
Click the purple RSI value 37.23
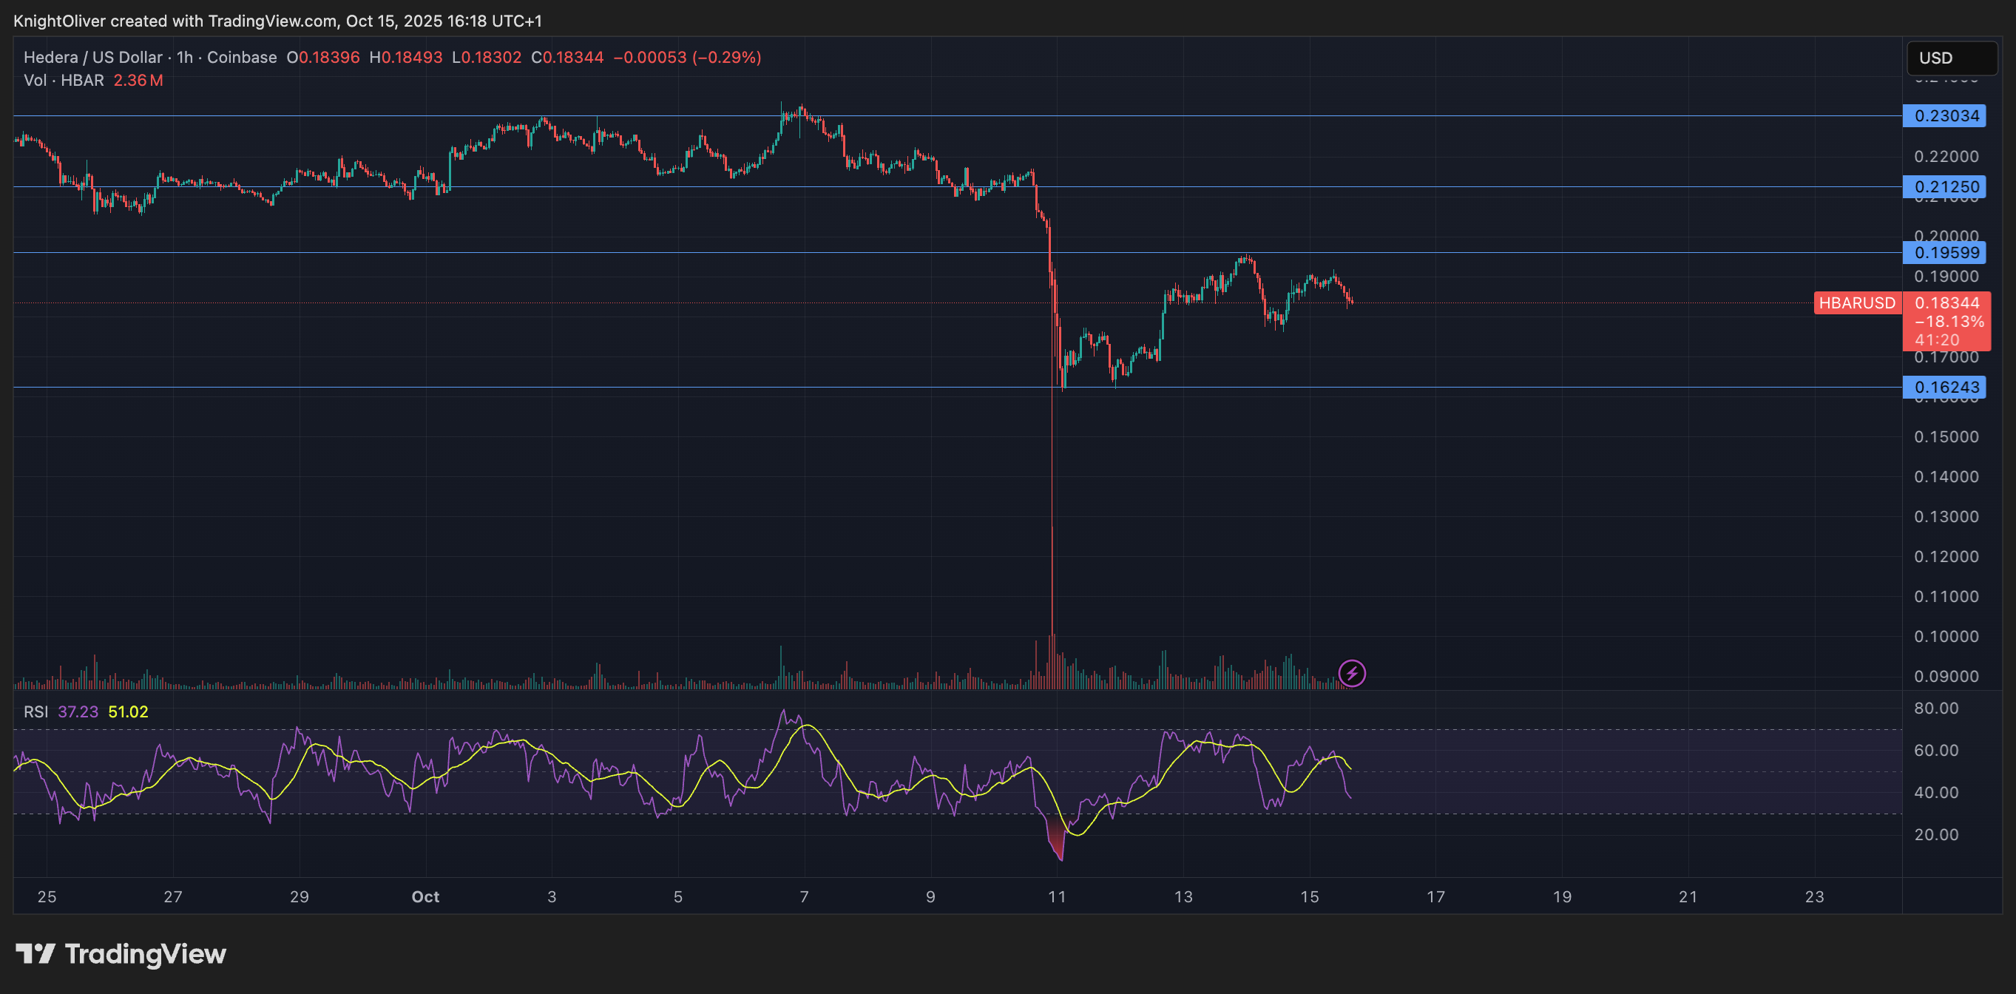click(78, 711)
